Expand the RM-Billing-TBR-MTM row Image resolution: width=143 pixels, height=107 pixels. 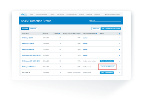119,50
